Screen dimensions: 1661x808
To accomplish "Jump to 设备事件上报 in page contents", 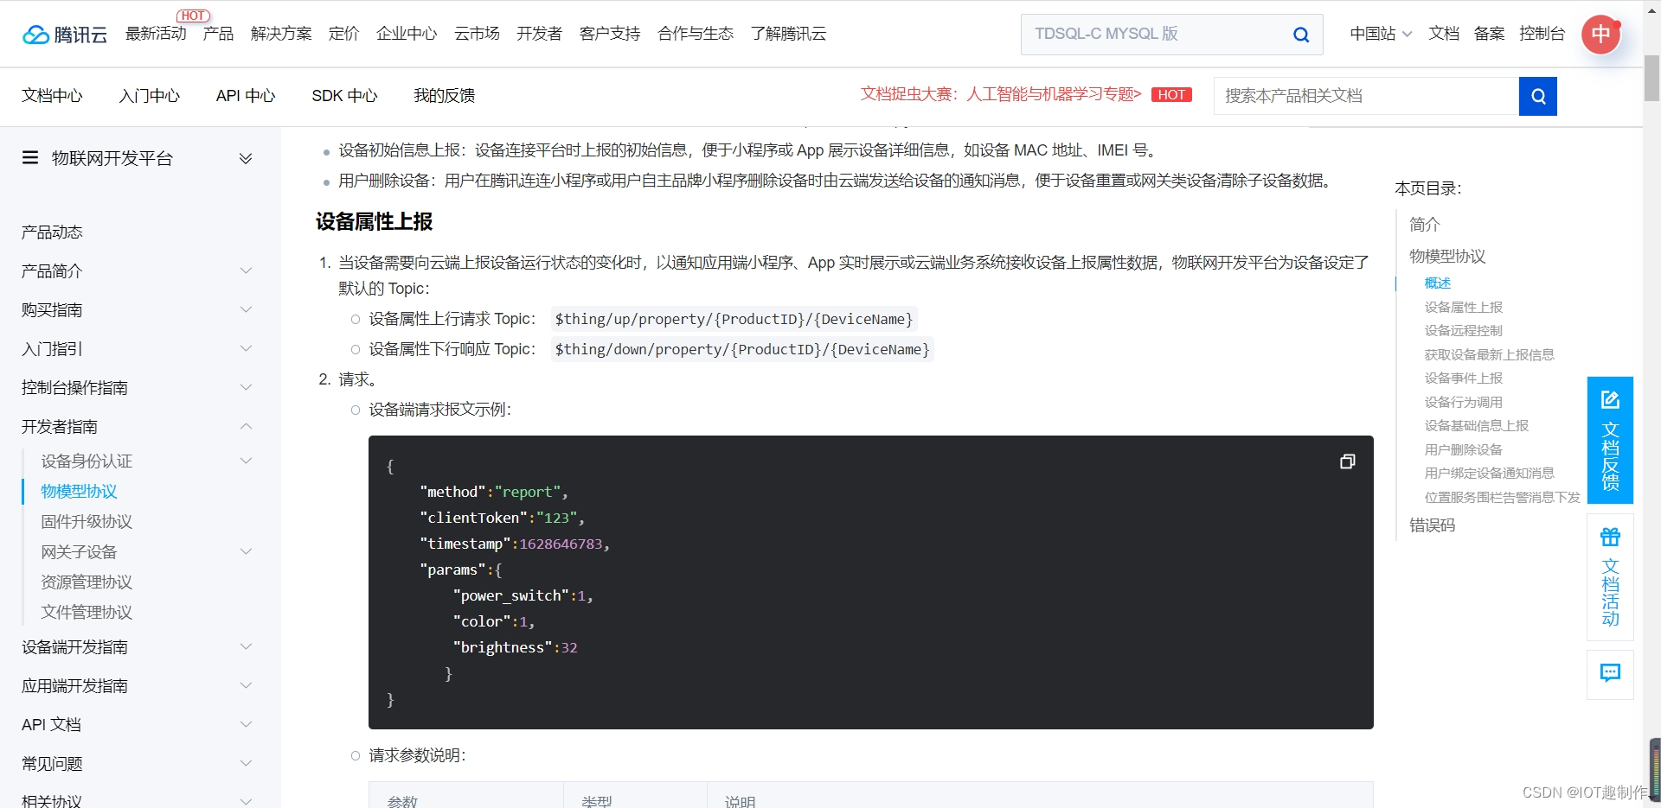I will [1464, 379].
